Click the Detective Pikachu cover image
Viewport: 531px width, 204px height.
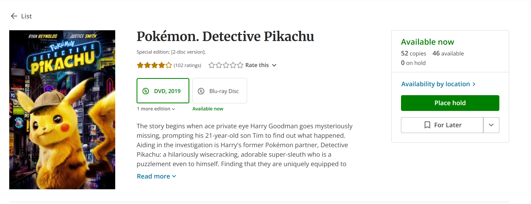click(62, 110)
